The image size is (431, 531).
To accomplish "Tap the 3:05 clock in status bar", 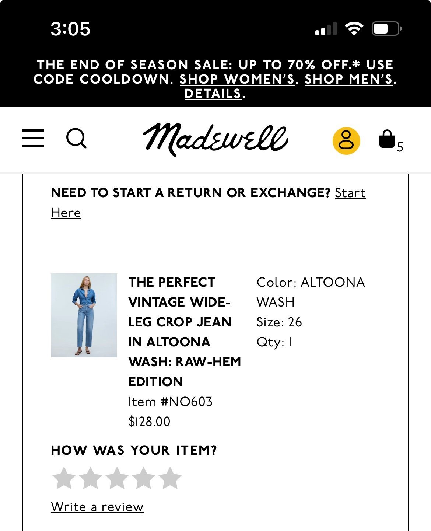I will [70, 29].
